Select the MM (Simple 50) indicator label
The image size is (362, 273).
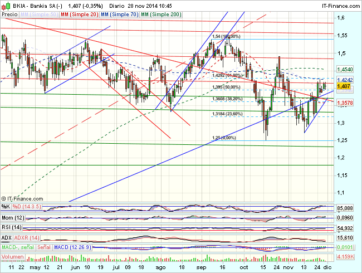click(x=39, y=14)
